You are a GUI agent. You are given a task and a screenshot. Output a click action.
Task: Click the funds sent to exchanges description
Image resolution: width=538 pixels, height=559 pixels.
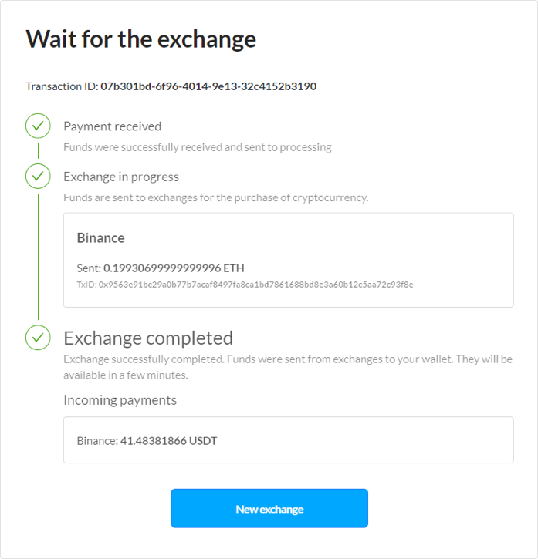click(x=215, y=197)
